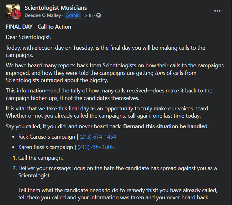
Task: Click the Admin badge
Action: point(73,15)
